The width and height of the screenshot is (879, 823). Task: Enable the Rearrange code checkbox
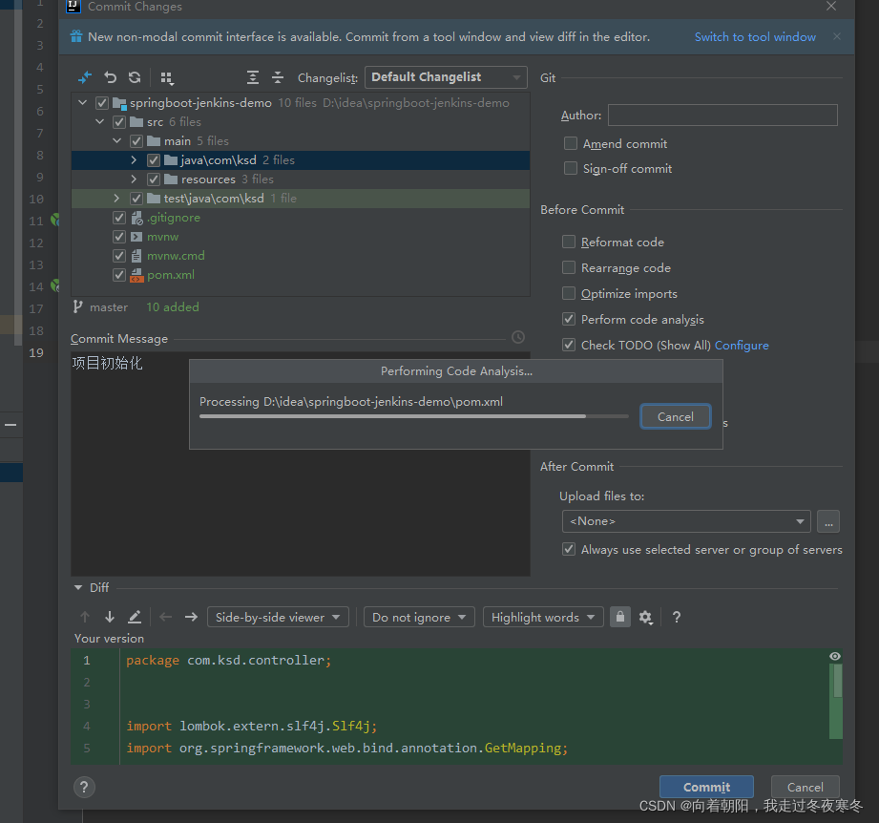(x=569, y=267)
